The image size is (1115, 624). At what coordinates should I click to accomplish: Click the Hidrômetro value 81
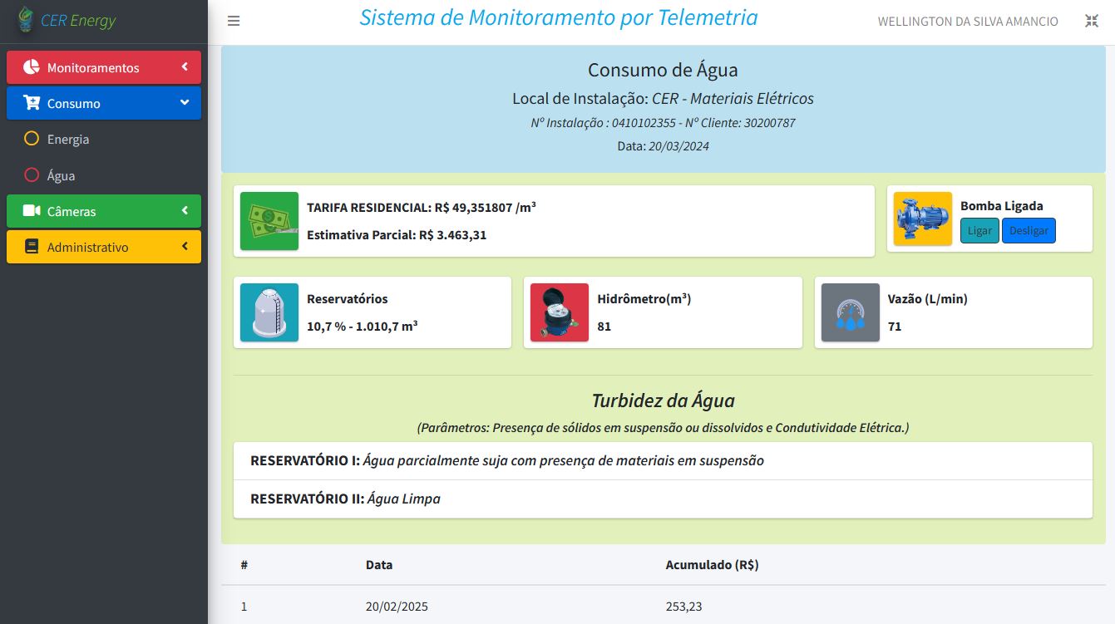coord(604,327)
